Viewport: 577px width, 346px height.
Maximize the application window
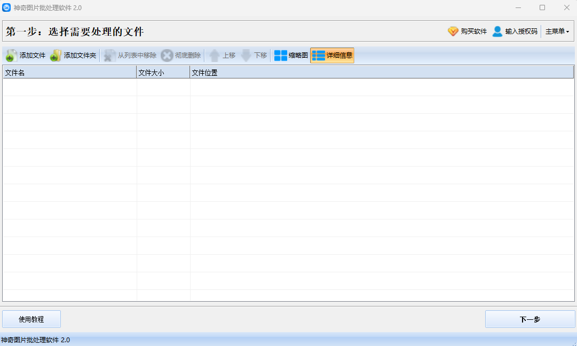(542, 7)
